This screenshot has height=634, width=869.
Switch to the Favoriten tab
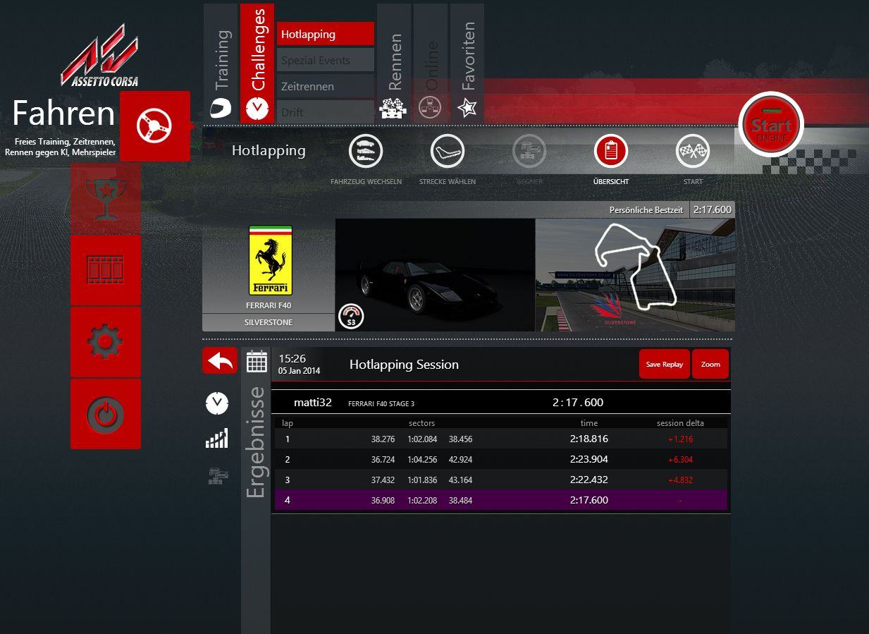467,63
